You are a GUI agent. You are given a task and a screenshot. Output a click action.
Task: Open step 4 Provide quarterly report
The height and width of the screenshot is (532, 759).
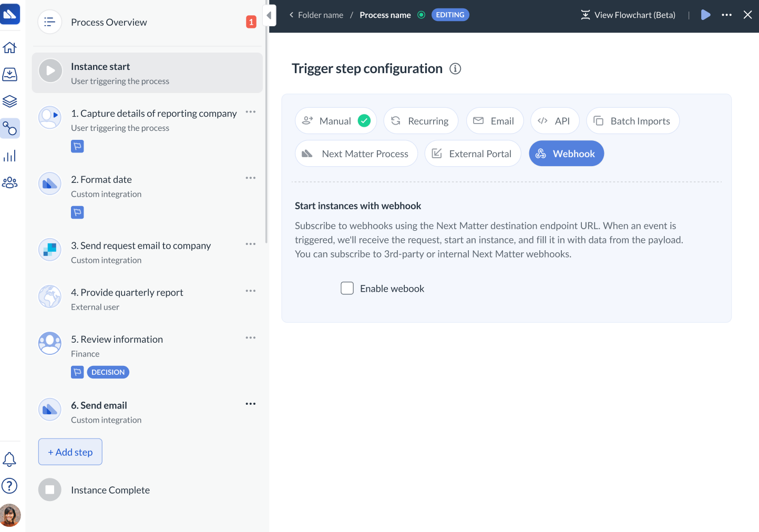127,292
